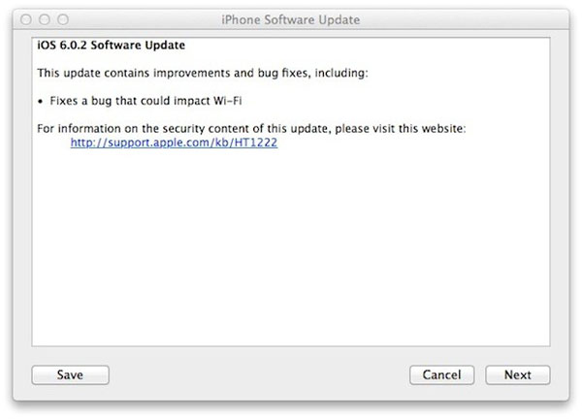Click the iPhone Software Update title bar
Image resolution: width=582 pixels, height=419 pixels.
(x=290, y=18)
